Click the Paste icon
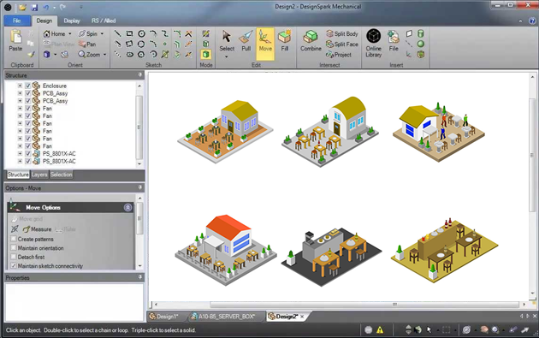Image resolution: width=539 pixels, height=338 pixels. (x=15, y=41)
